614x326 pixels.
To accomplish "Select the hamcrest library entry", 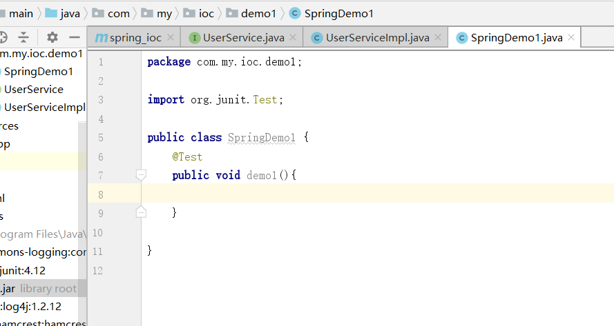I will tap(43, 323).
